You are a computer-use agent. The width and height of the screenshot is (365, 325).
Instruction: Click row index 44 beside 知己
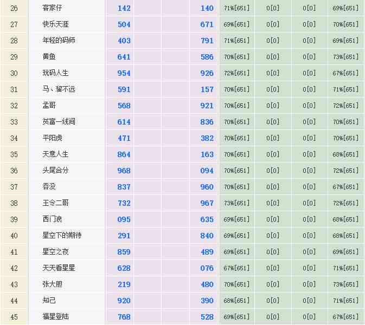click(14, 301)
